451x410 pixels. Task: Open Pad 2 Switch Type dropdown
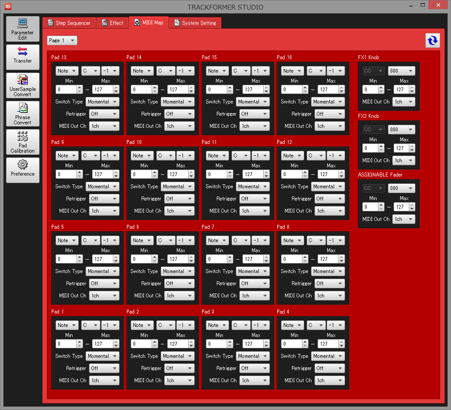(x=177, y=356)
